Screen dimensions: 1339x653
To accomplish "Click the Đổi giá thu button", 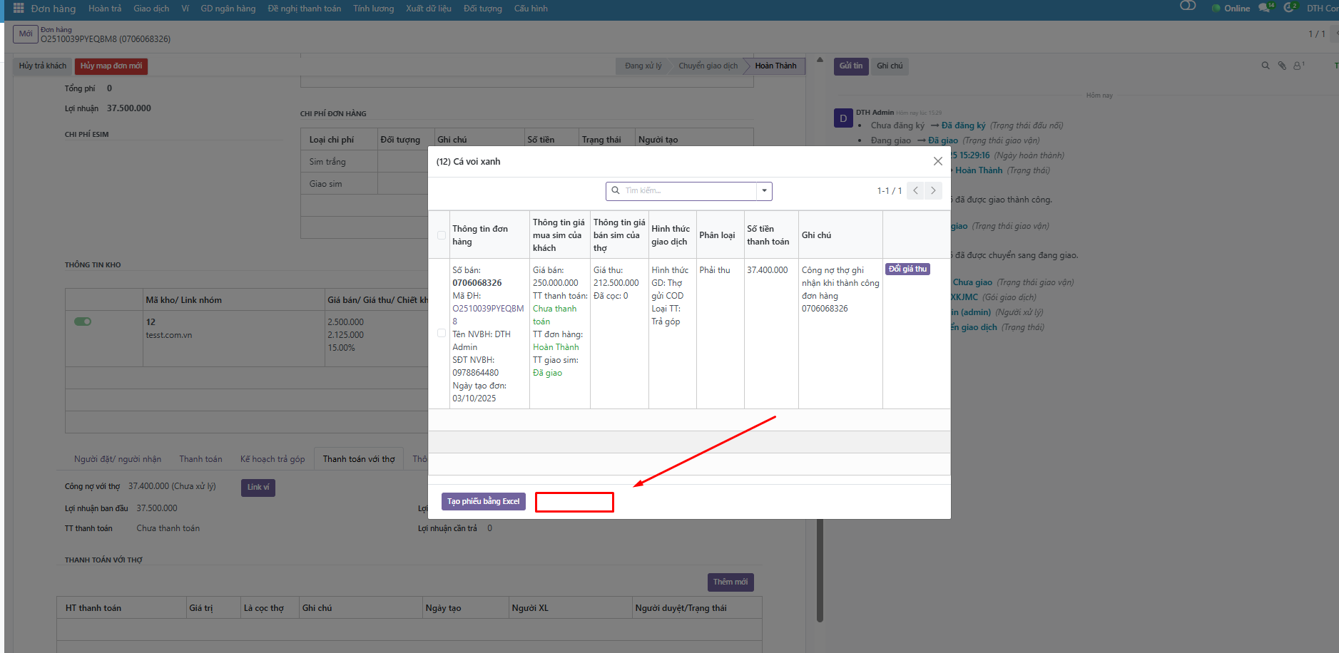I will click(x=907, y=269).
